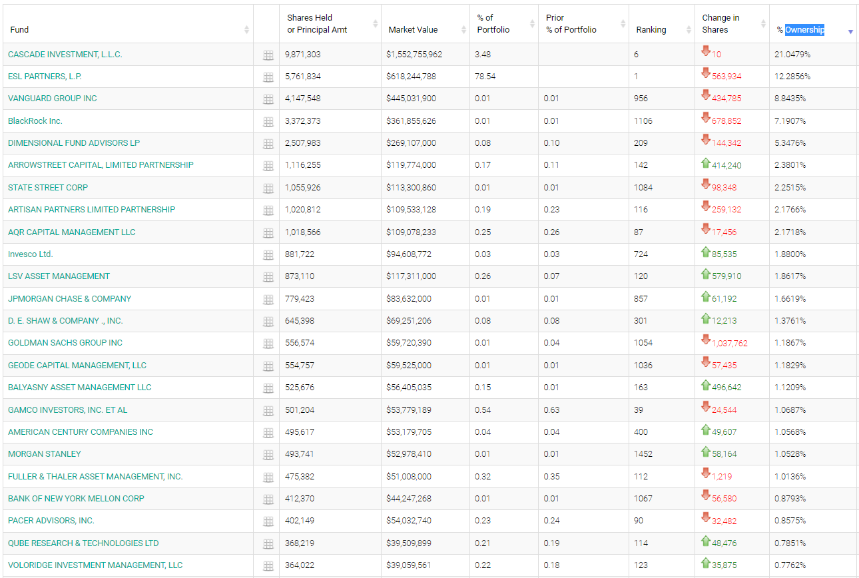The image size is (859, 578).
Task: Open ARROWSTREET CAPITAL, LIMITED PARTNERSHIP link
Action: pyautogui.click(x=101, y=165)
